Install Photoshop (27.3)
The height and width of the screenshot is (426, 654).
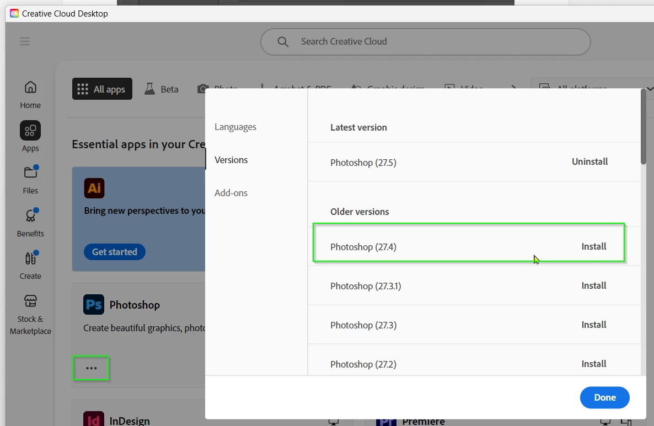coord(594,325)
